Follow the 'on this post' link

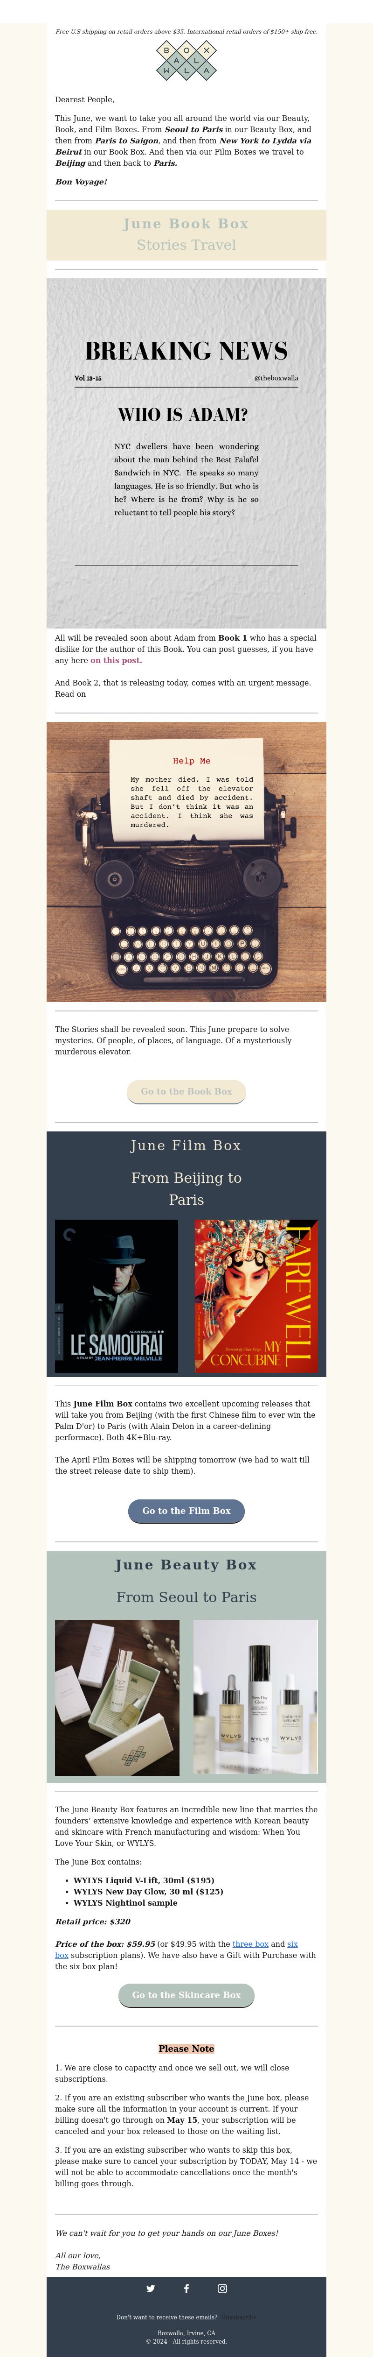tap(116, 660)
